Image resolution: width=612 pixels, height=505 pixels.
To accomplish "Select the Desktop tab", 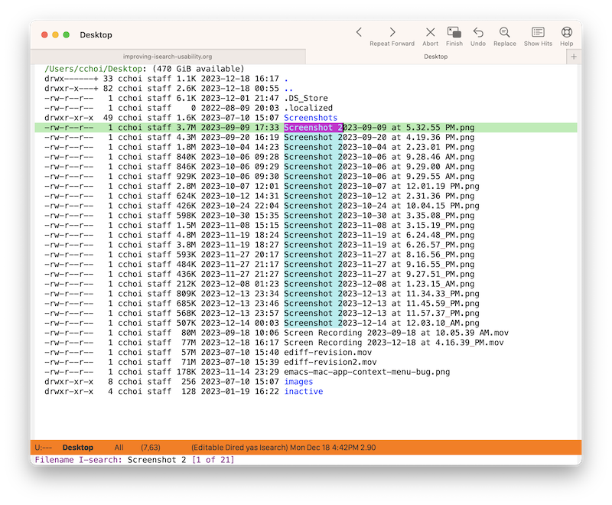I will 435,57.
